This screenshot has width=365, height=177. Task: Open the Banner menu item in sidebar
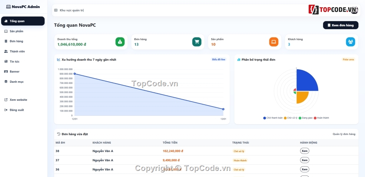point(23,71)
